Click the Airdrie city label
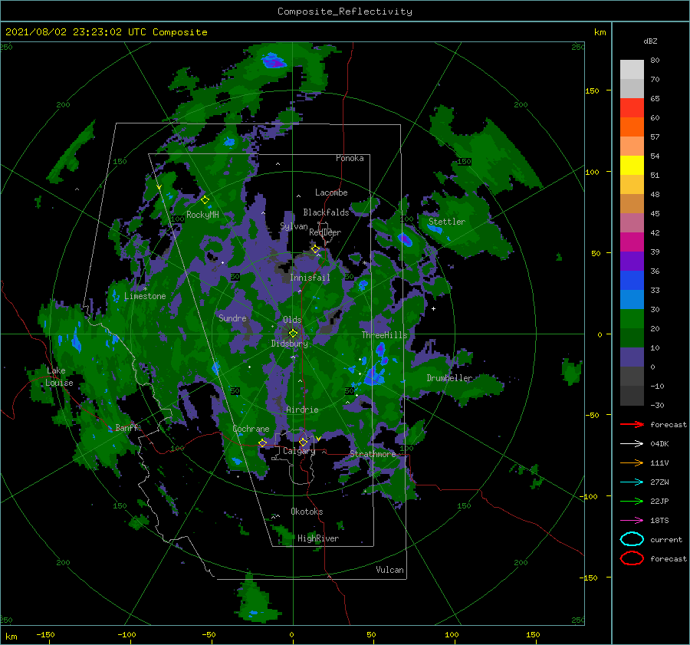 (302, 410)
